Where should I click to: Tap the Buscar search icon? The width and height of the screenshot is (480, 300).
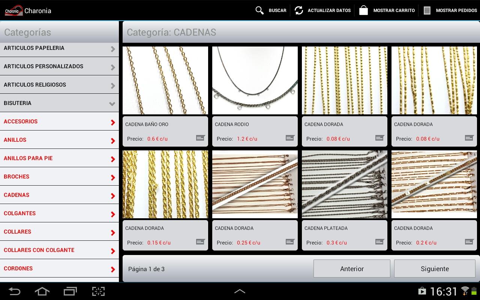point(259,10)
